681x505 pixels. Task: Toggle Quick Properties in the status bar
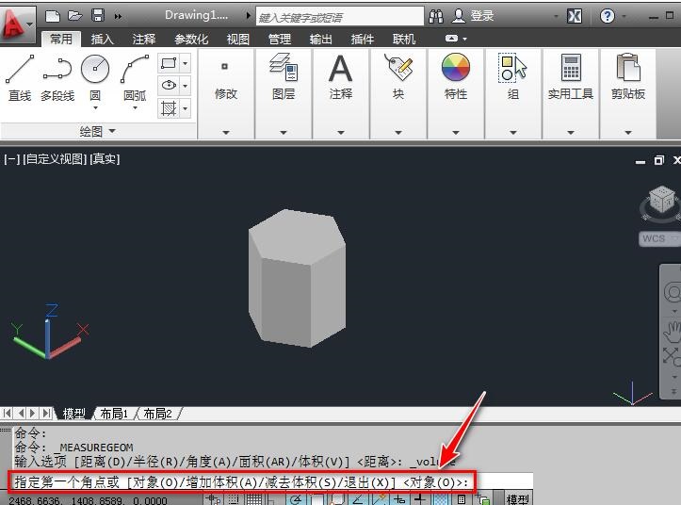pyautogui.click(x=462, y=499)
